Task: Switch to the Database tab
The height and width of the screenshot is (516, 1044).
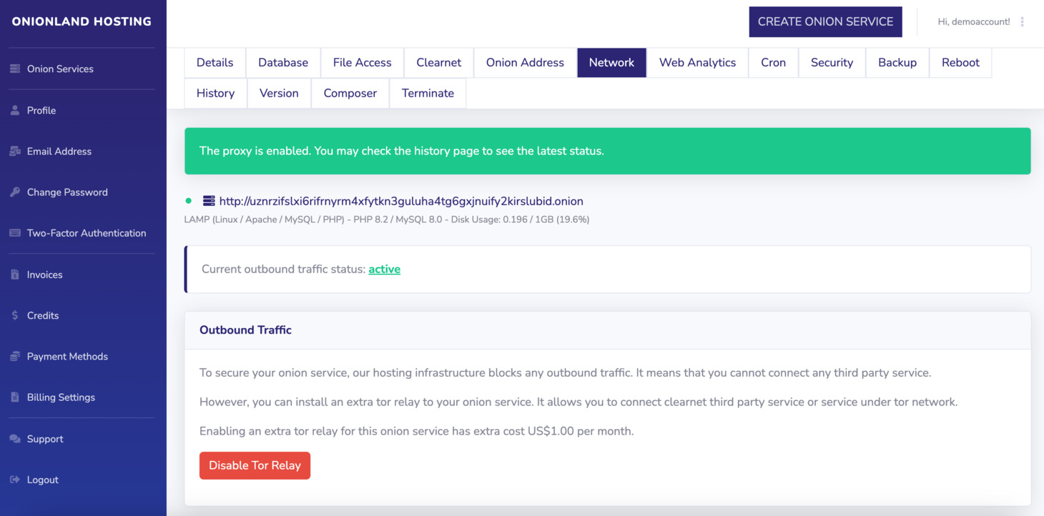Action: pos(283,62)
